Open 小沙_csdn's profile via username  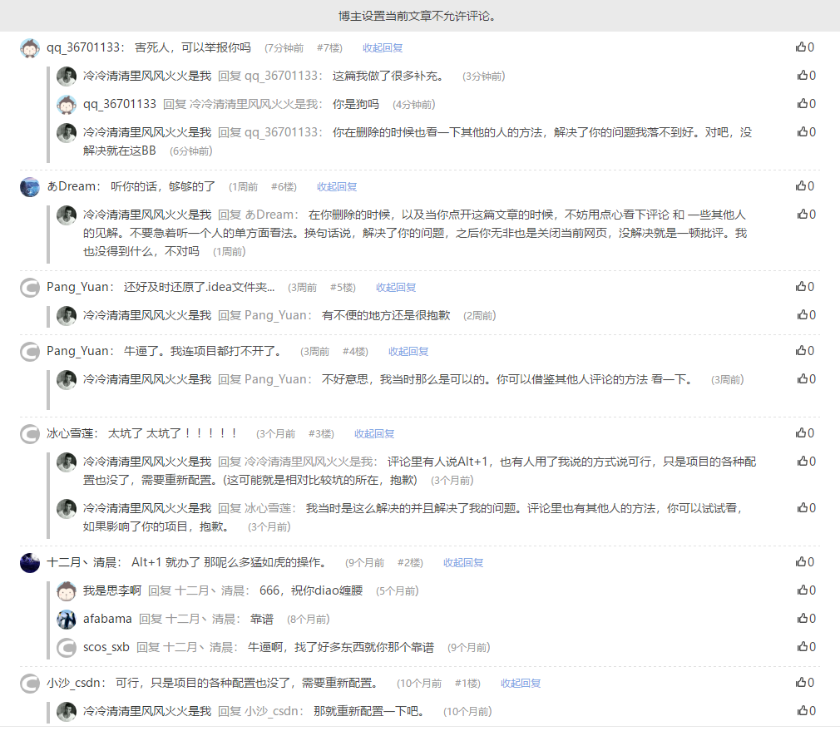73,683
